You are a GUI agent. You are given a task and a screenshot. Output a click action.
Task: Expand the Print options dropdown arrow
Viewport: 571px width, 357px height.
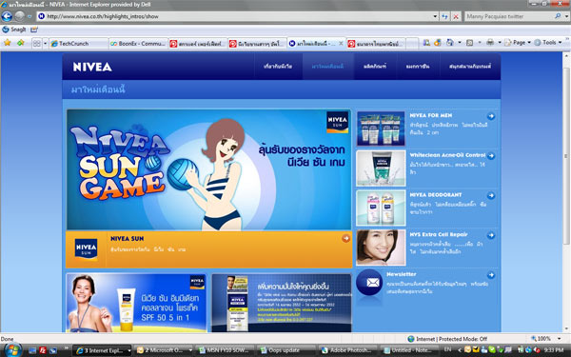coord(500,43)
